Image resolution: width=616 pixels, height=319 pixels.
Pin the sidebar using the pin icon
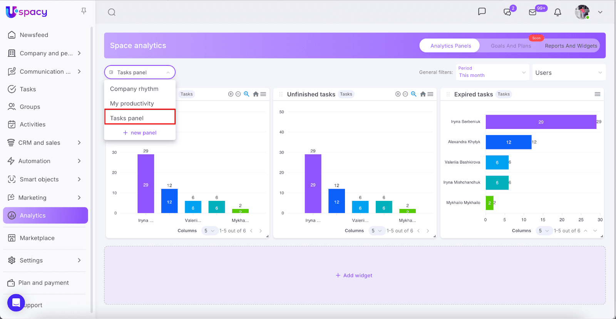84,11
